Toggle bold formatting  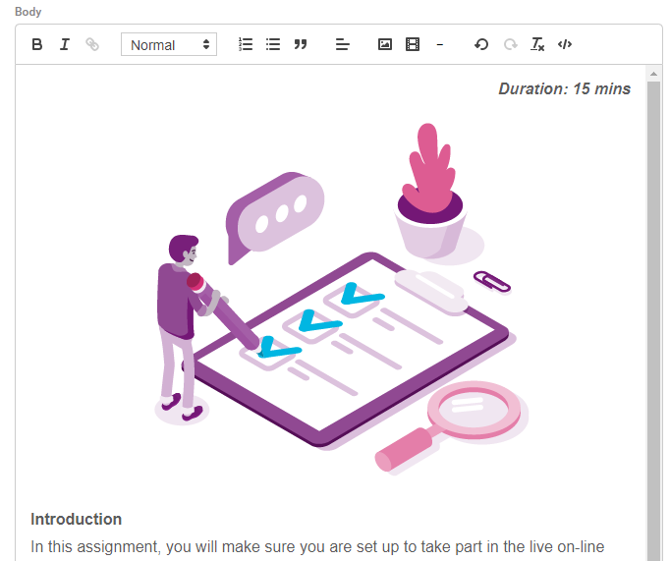pos(37,44)
